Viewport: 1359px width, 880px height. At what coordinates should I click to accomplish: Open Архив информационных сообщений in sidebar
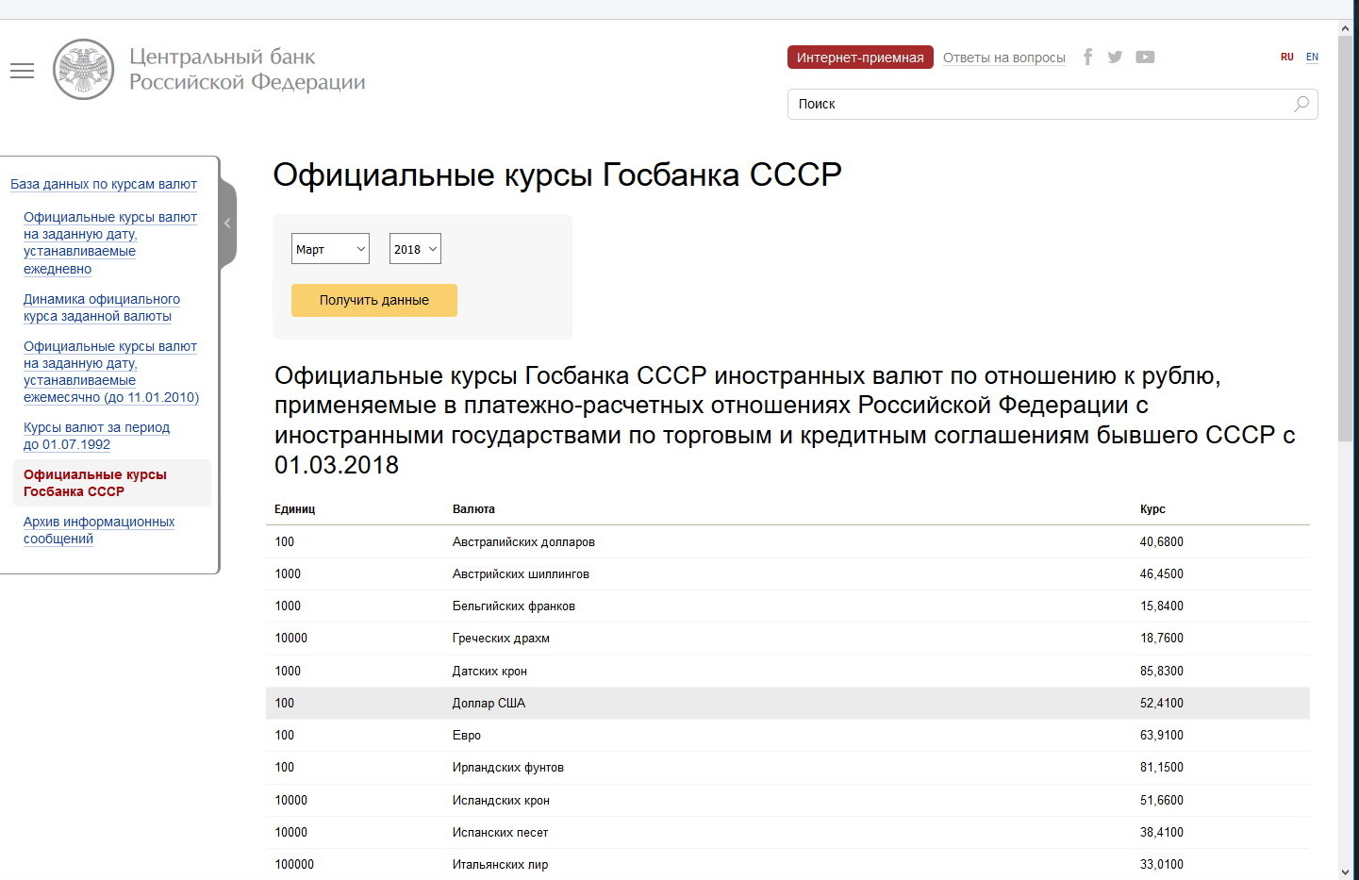(98, 530)
